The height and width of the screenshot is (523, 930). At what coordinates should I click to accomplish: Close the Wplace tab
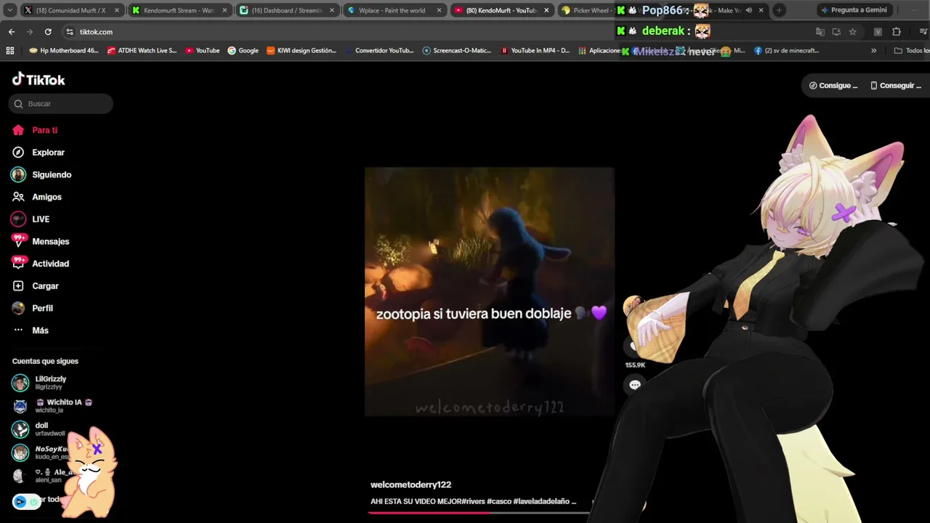pos(439,10)
